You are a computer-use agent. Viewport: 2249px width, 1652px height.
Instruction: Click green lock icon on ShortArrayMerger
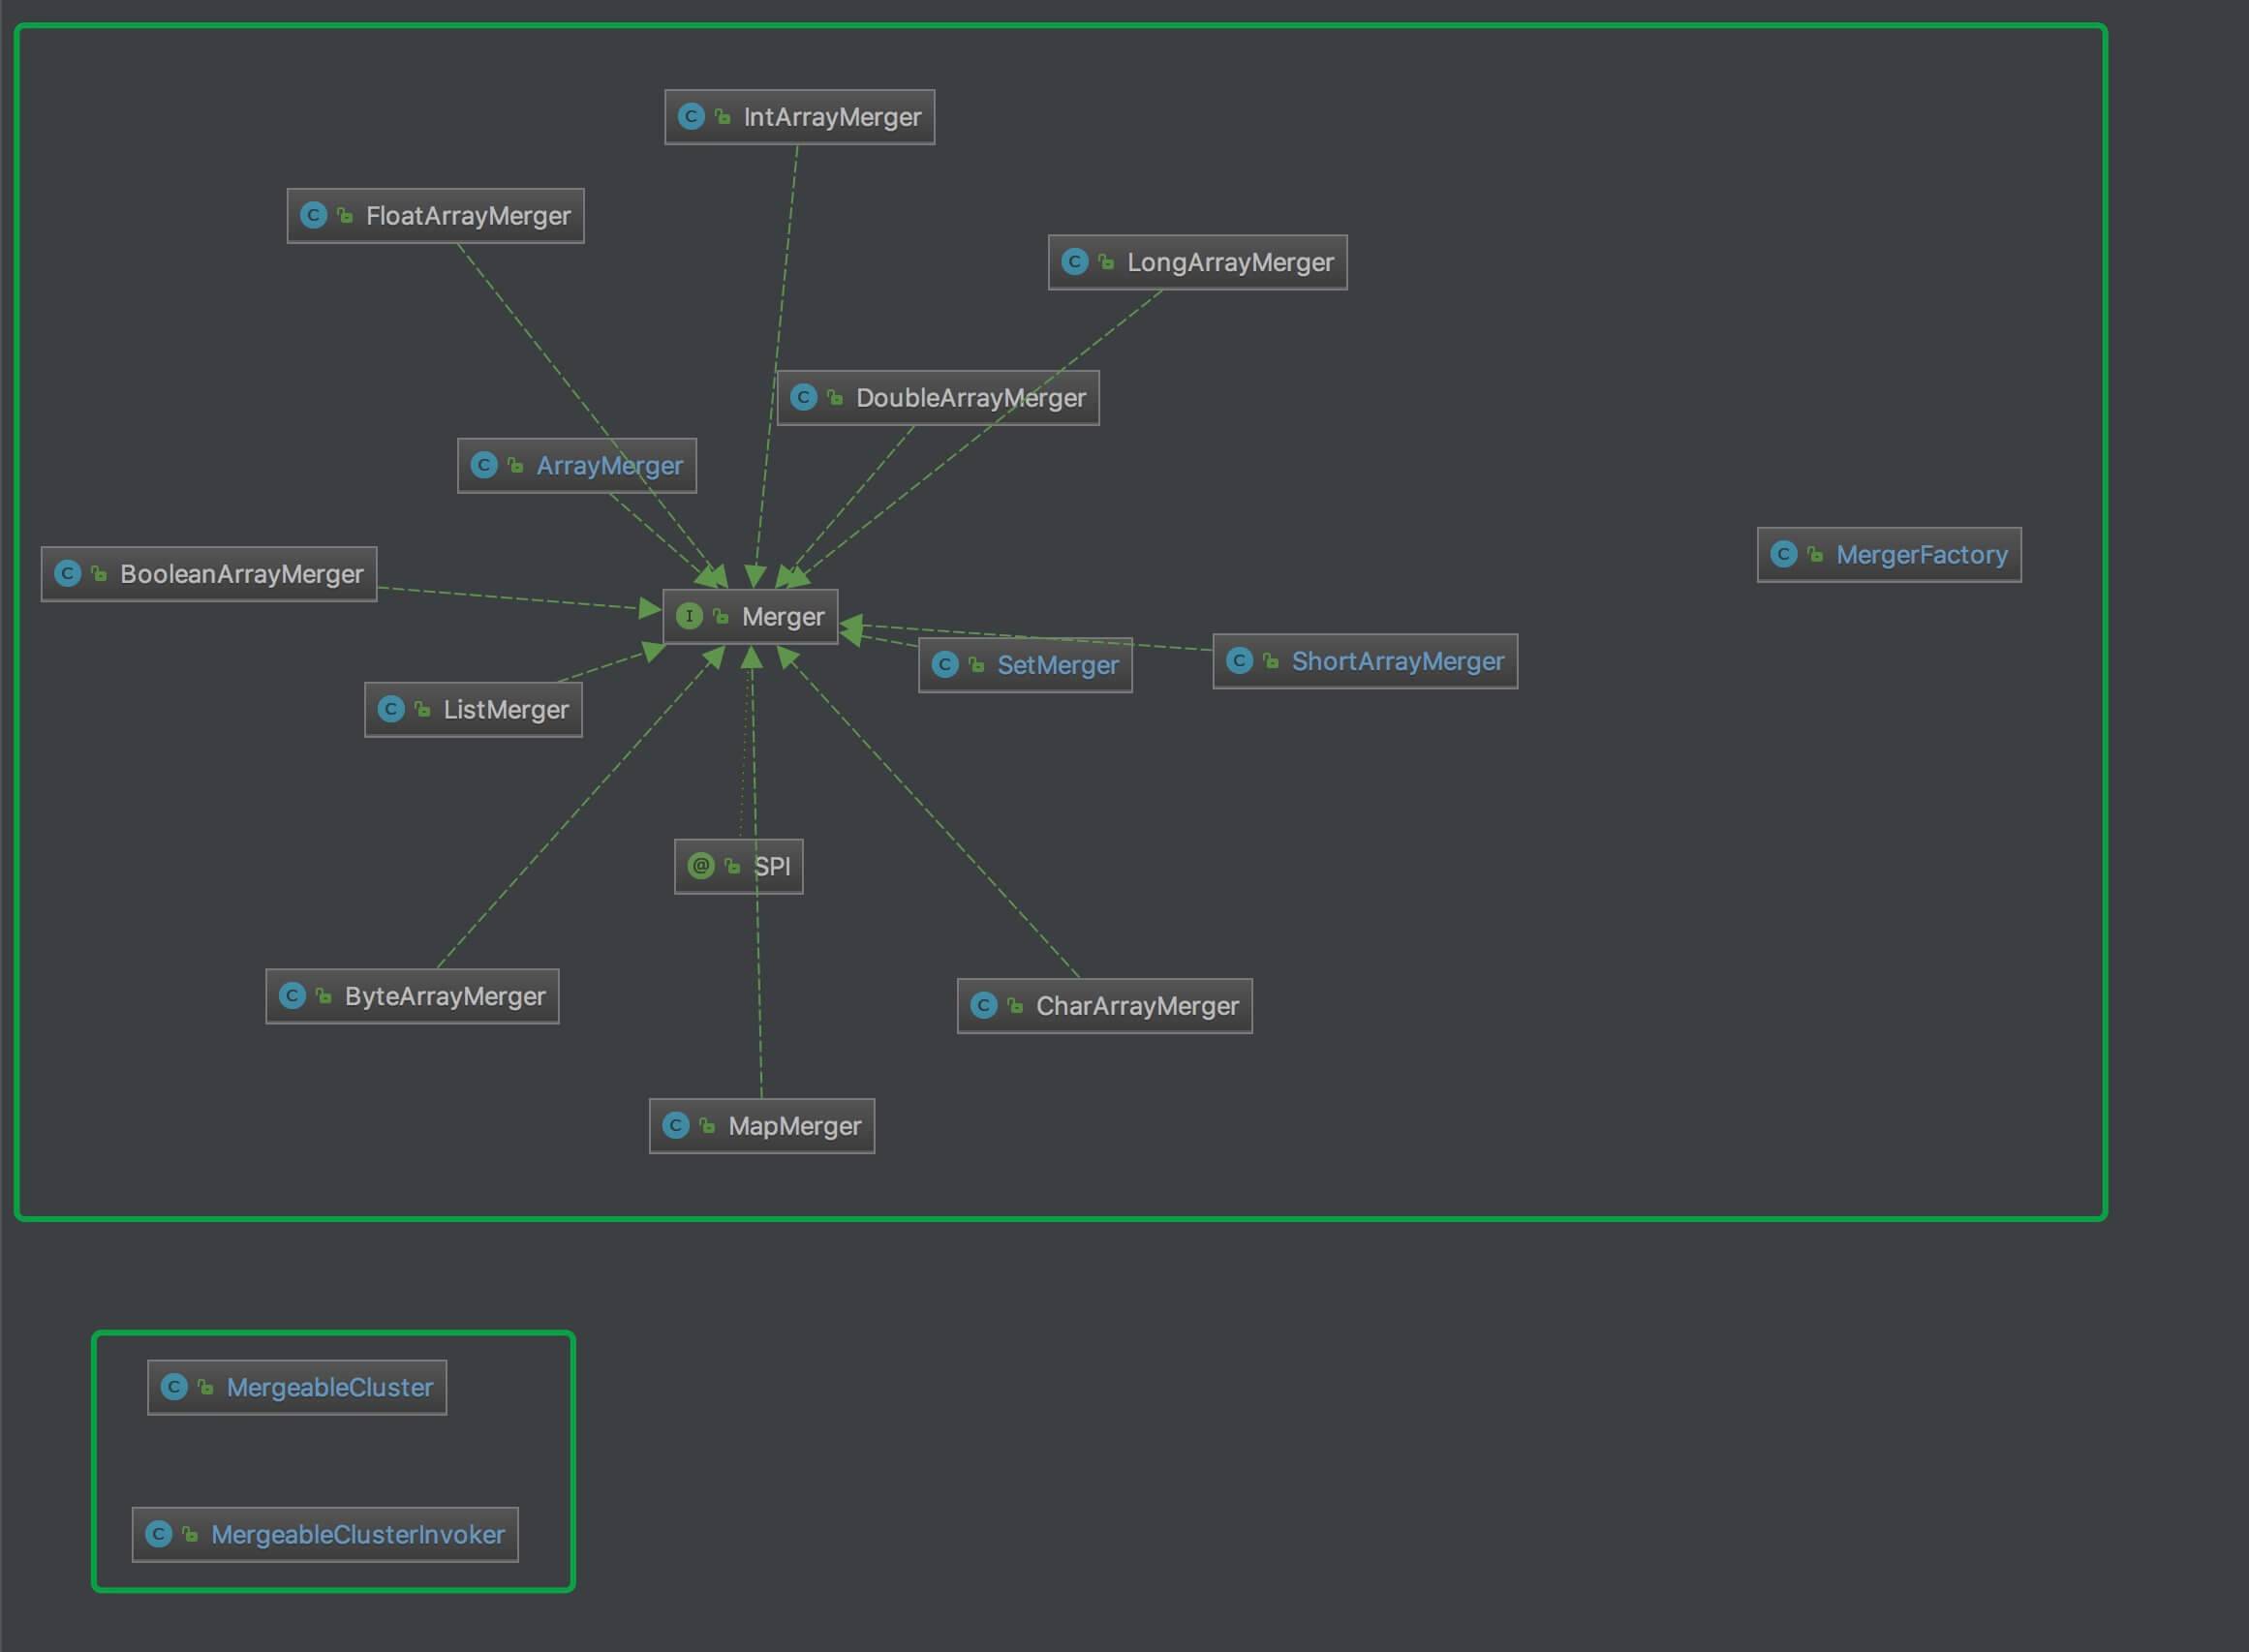(1271, 661)
